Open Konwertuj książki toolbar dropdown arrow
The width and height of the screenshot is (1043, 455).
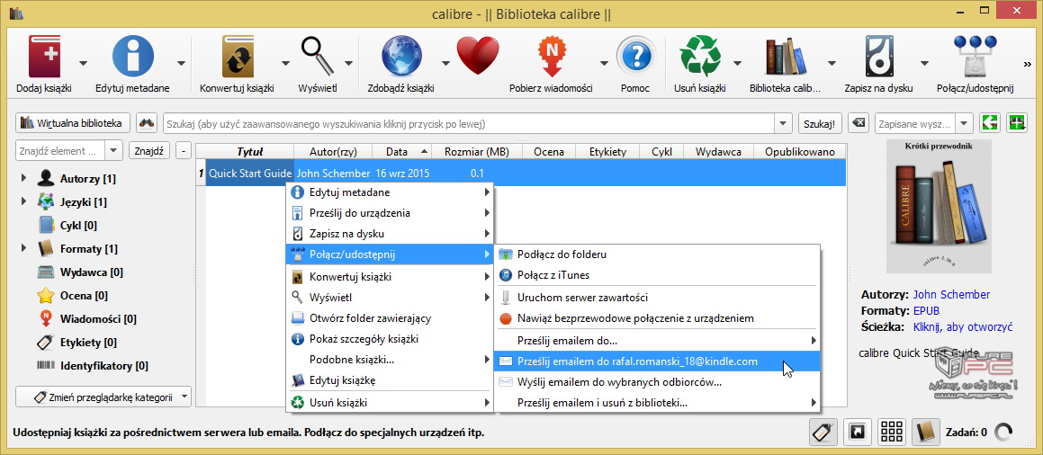point(285,64)
